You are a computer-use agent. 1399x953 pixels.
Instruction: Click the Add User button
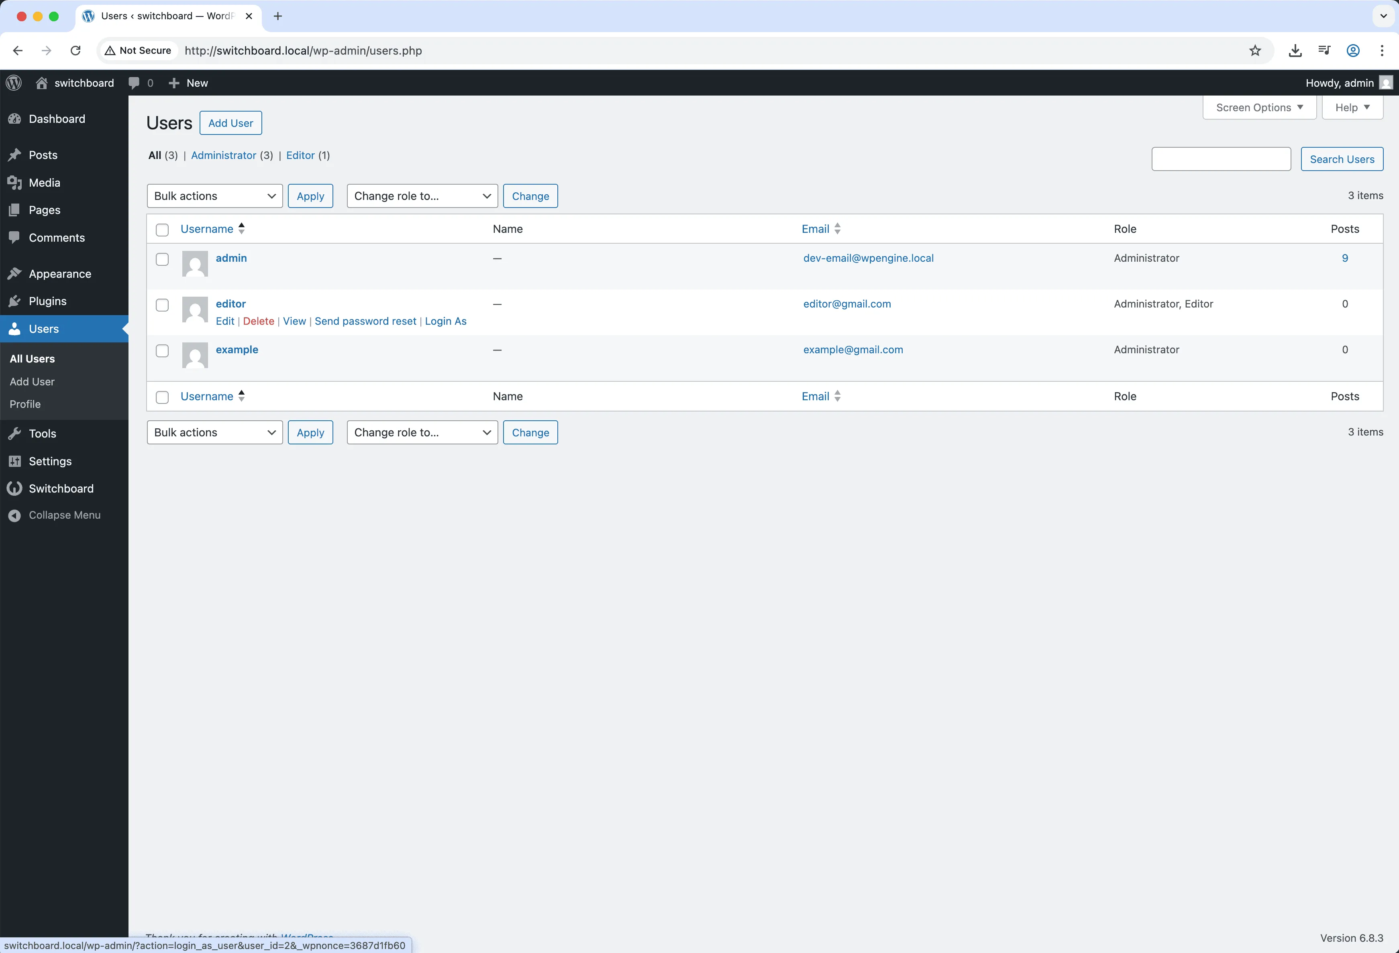pos(230,122)
